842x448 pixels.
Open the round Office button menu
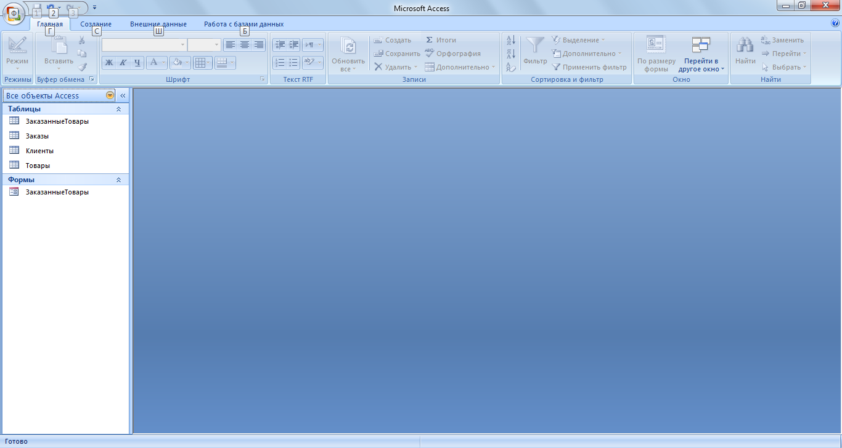(14, 14)
